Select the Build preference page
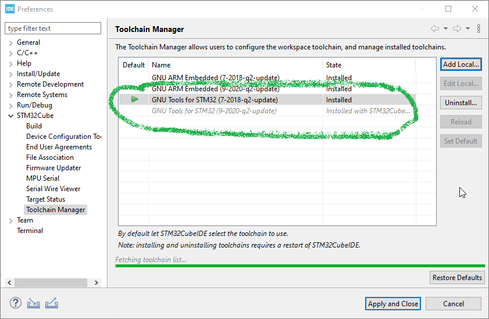489x319 pixels. tap(34, 126)
